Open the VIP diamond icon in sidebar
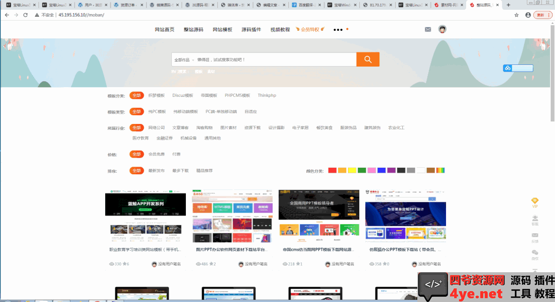This screenshot has height=302, width=555. [x=535, y=201]
